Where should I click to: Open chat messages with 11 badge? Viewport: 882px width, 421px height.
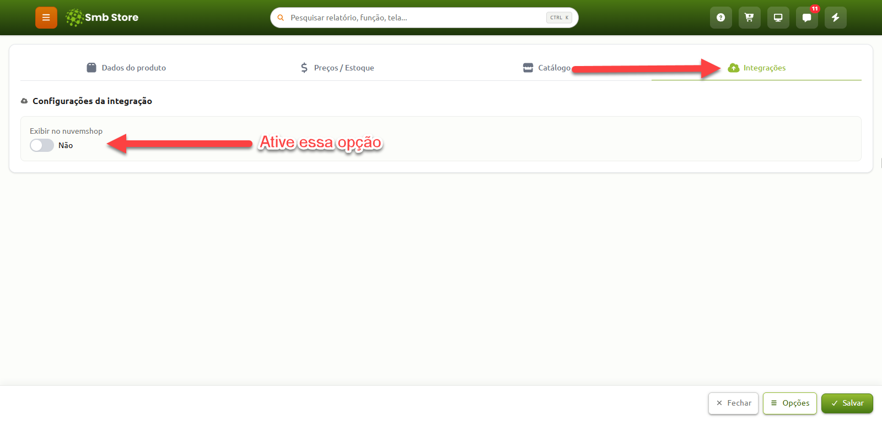click(x=806, y=18)
